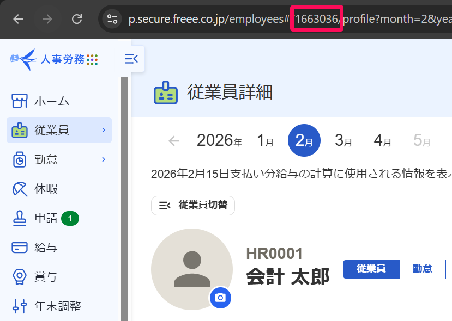Click the freee 人事労務 swallow logo
This screenshot has height=321, width=452.
[23, 59]
